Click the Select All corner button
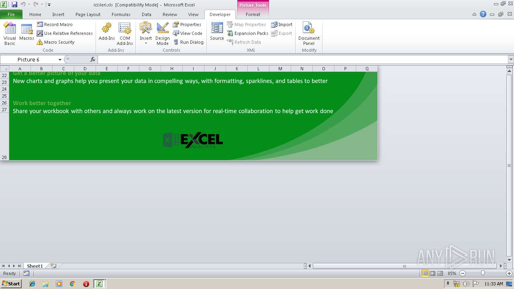 point(4,69)
